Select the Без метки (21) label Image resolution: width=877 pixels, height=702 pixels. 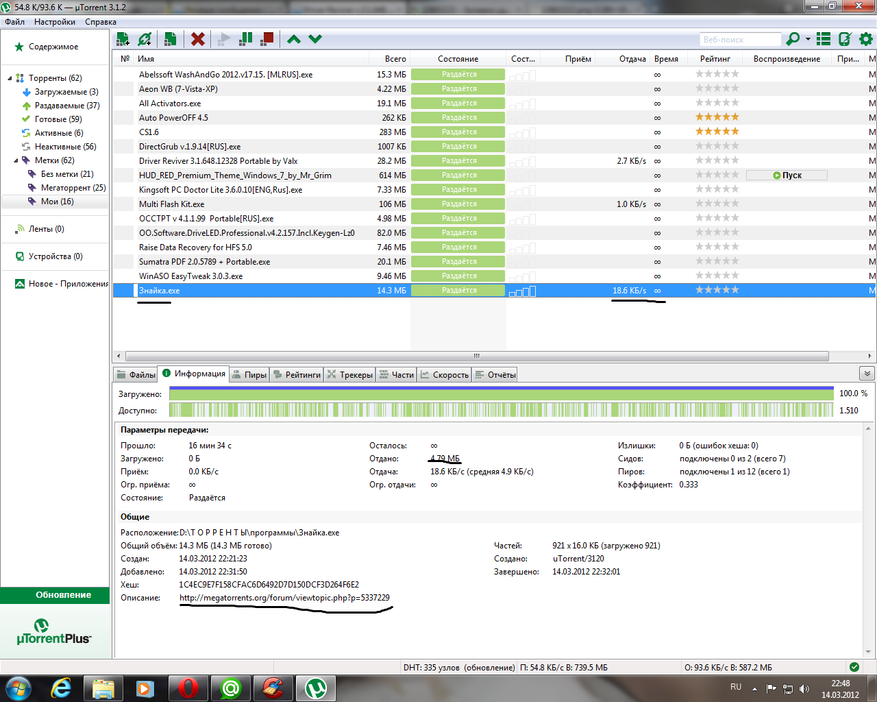click(67, 174)
